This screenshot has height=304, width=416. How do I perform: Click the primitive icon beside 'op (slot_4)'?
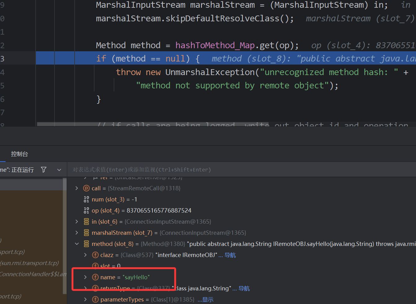point(86,210)
